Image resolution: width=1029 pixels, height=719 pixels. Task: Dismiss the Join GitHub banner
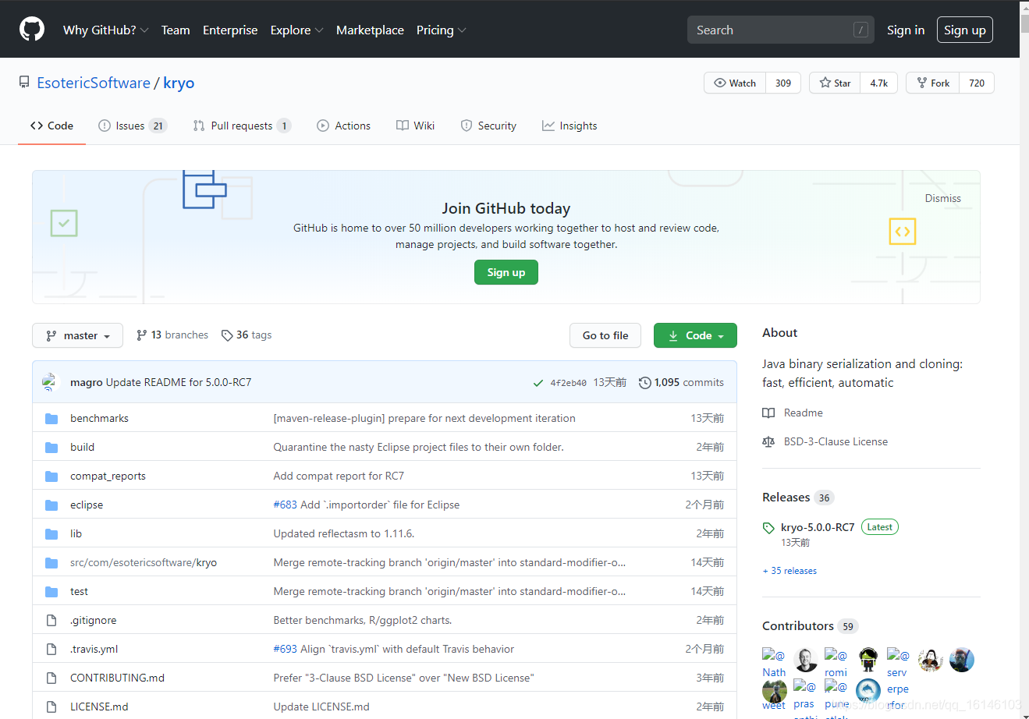(x=942, y=198)
